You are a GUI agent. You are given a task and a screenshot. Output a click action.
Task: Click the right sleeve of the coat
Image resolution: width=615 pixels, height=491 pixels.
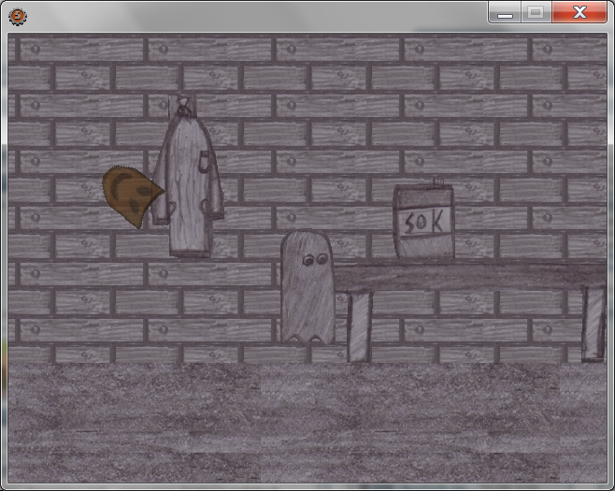pos(214,187)
